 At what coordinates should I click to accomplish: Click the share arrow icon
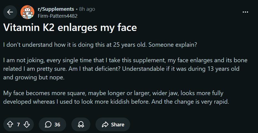point(105,124)
